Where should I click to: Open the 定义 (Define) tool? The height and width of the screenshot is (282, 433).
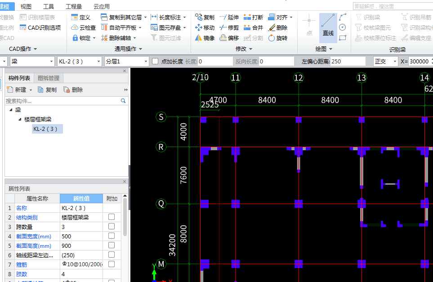click(x=80, y=18)
